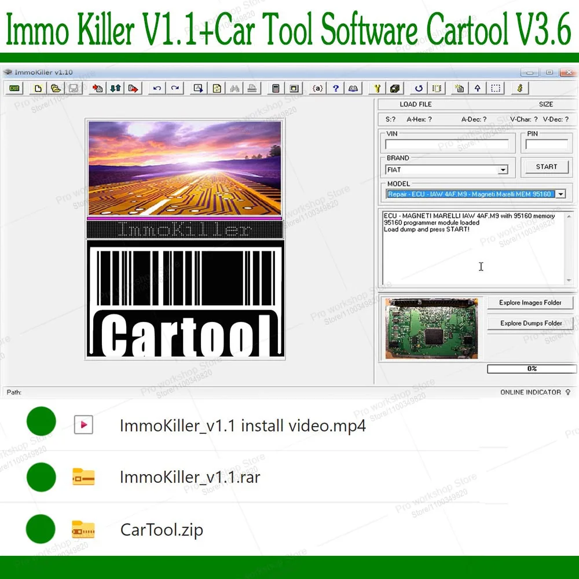This screenshot has height=579, width=579.
Task: Click the dark chip module icon
Action: point(395,88)
